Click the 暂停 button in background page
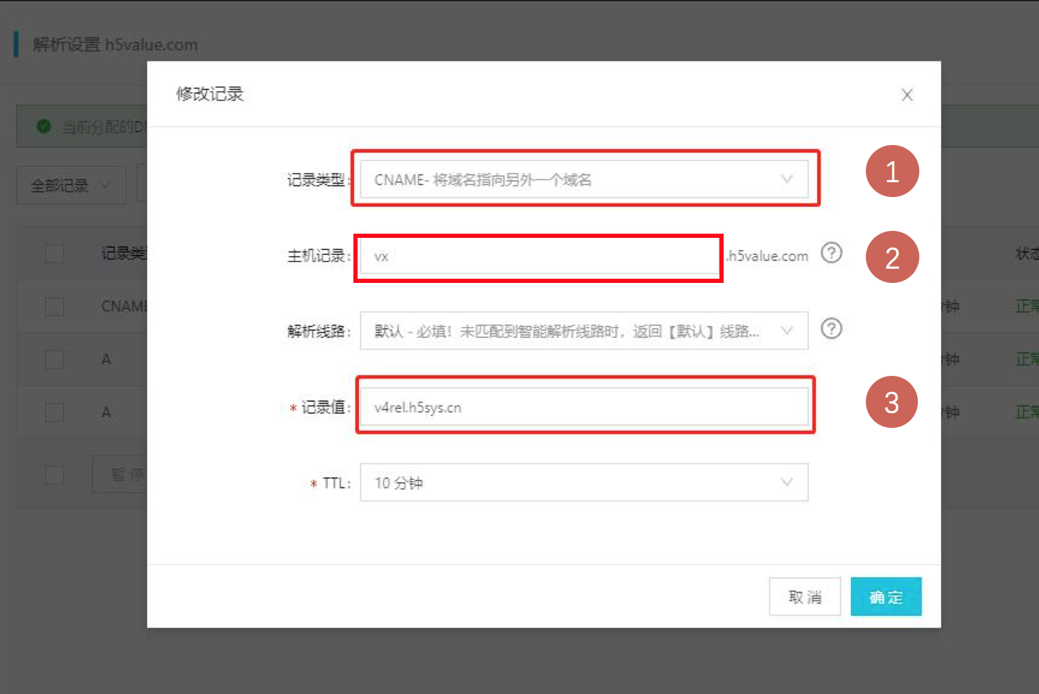The height and width of the screenshot is (694, 1039). coord(120,474)
